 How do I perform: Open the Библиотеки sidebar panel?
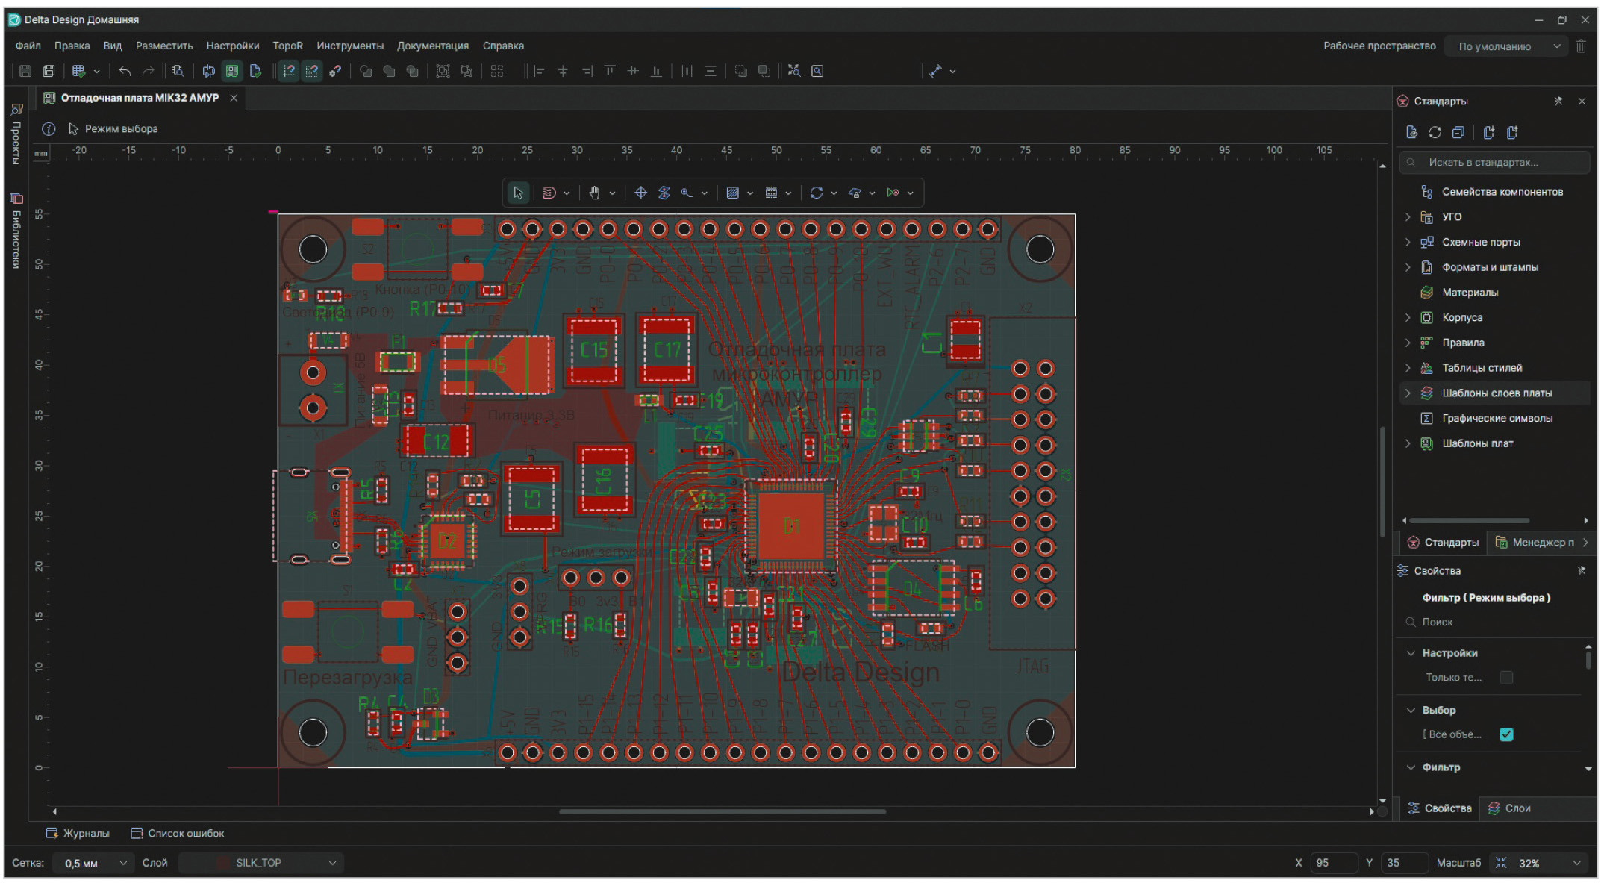pos(16,231)
